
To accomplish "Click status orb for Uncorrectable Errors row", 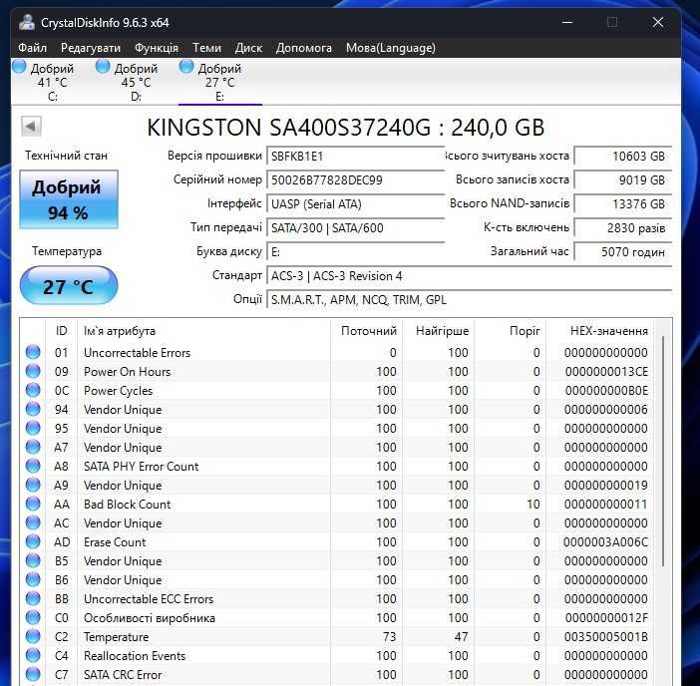I will [33, 352].
